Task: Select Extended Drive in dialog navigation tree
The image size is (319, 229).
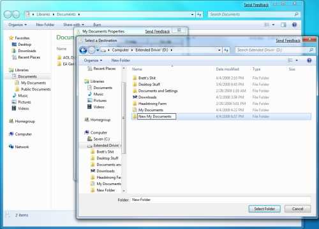Action: tap(107, 146)
